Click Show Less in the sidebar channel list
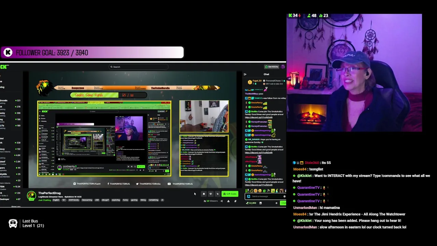 [x=16, y=206]
